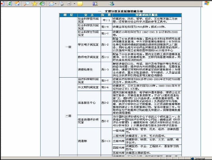212x160 pixels.
Task: Click the Edit with Word icon
Action: [x=69, y=4]
